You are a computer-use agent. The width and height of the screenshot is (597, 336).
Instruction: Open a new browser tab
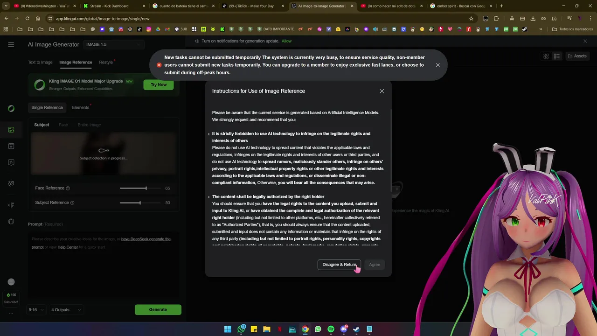pos(501,6)
